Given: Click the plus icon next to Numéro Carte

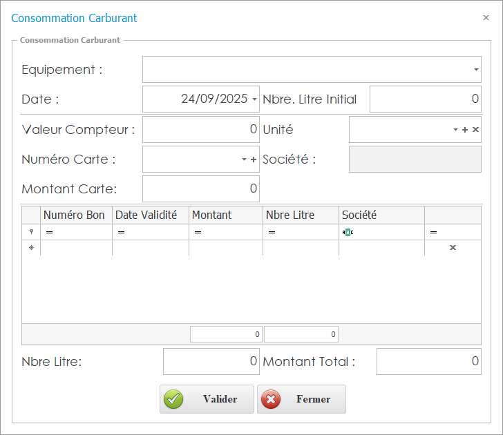Looking at the screenshot, I should (x=254, y=159).
